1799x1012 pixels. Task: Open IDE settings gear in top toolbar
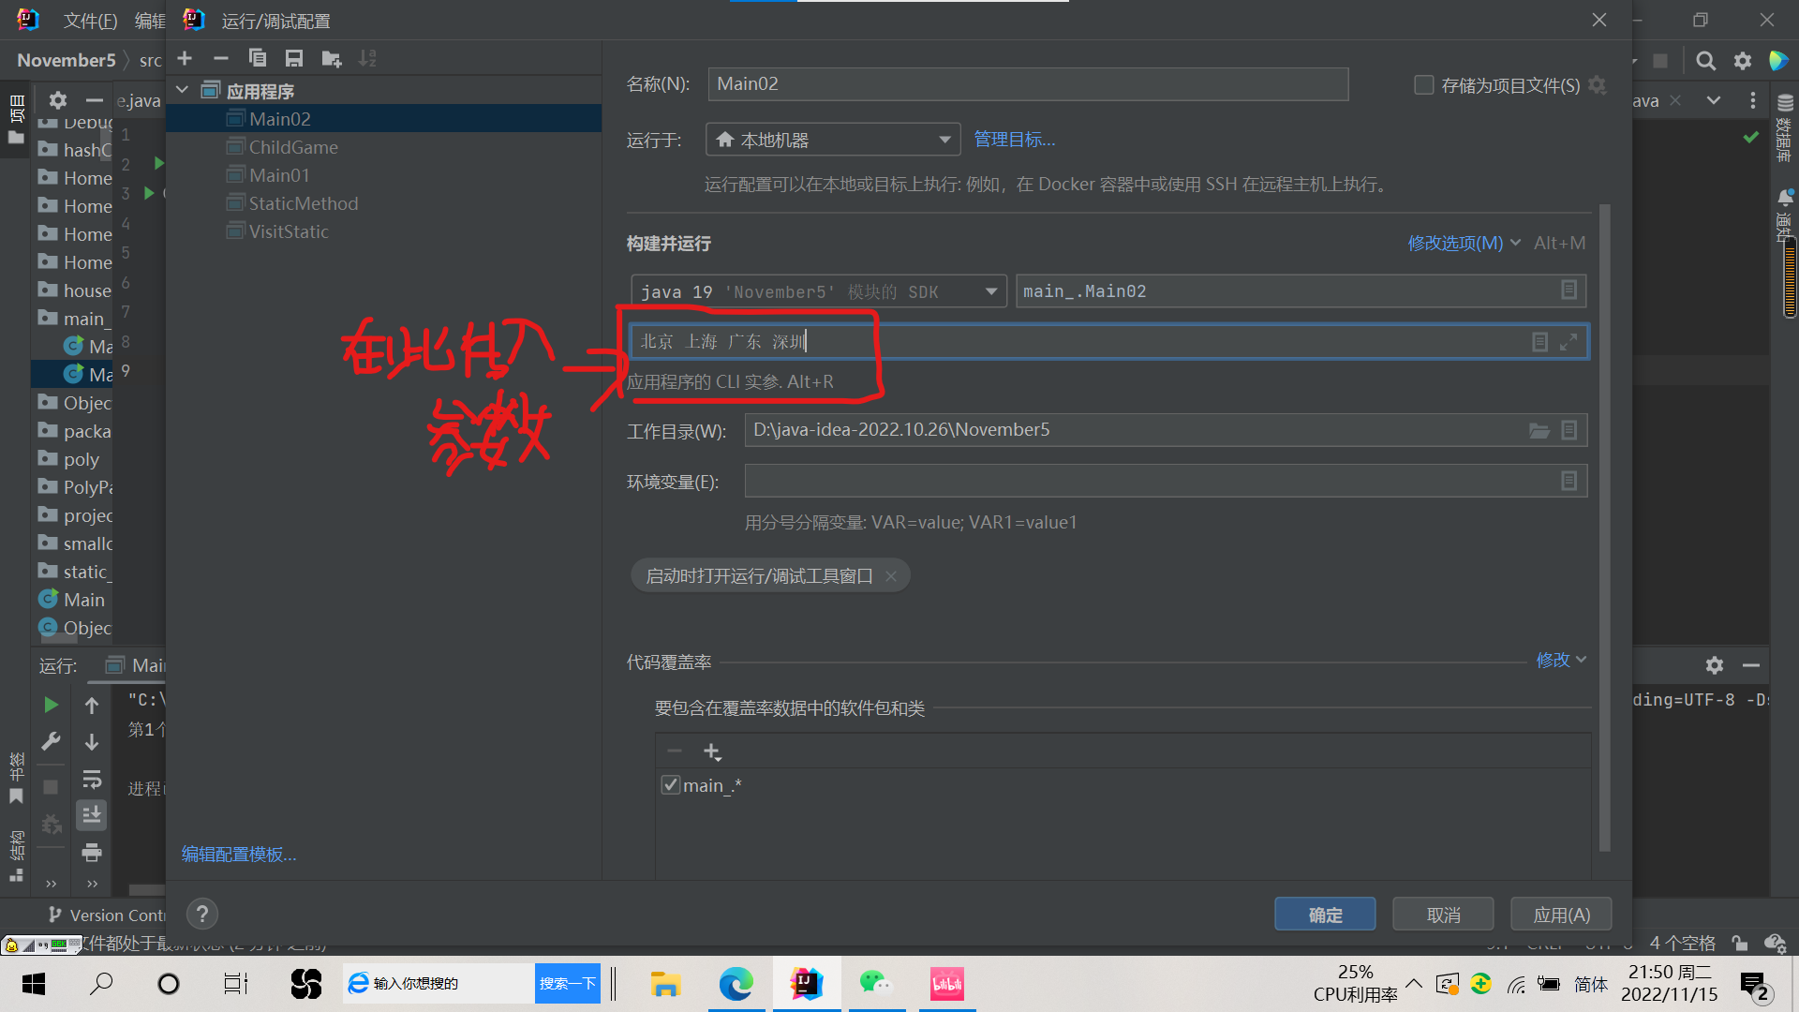1743,61
